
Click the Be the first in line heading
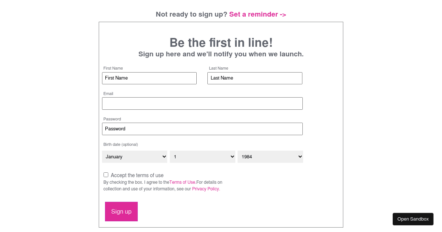point(221,43)
